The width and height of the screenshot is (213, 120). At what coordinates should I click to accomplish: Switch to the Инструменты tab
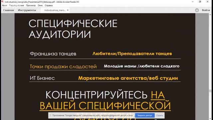pos(27,10)
